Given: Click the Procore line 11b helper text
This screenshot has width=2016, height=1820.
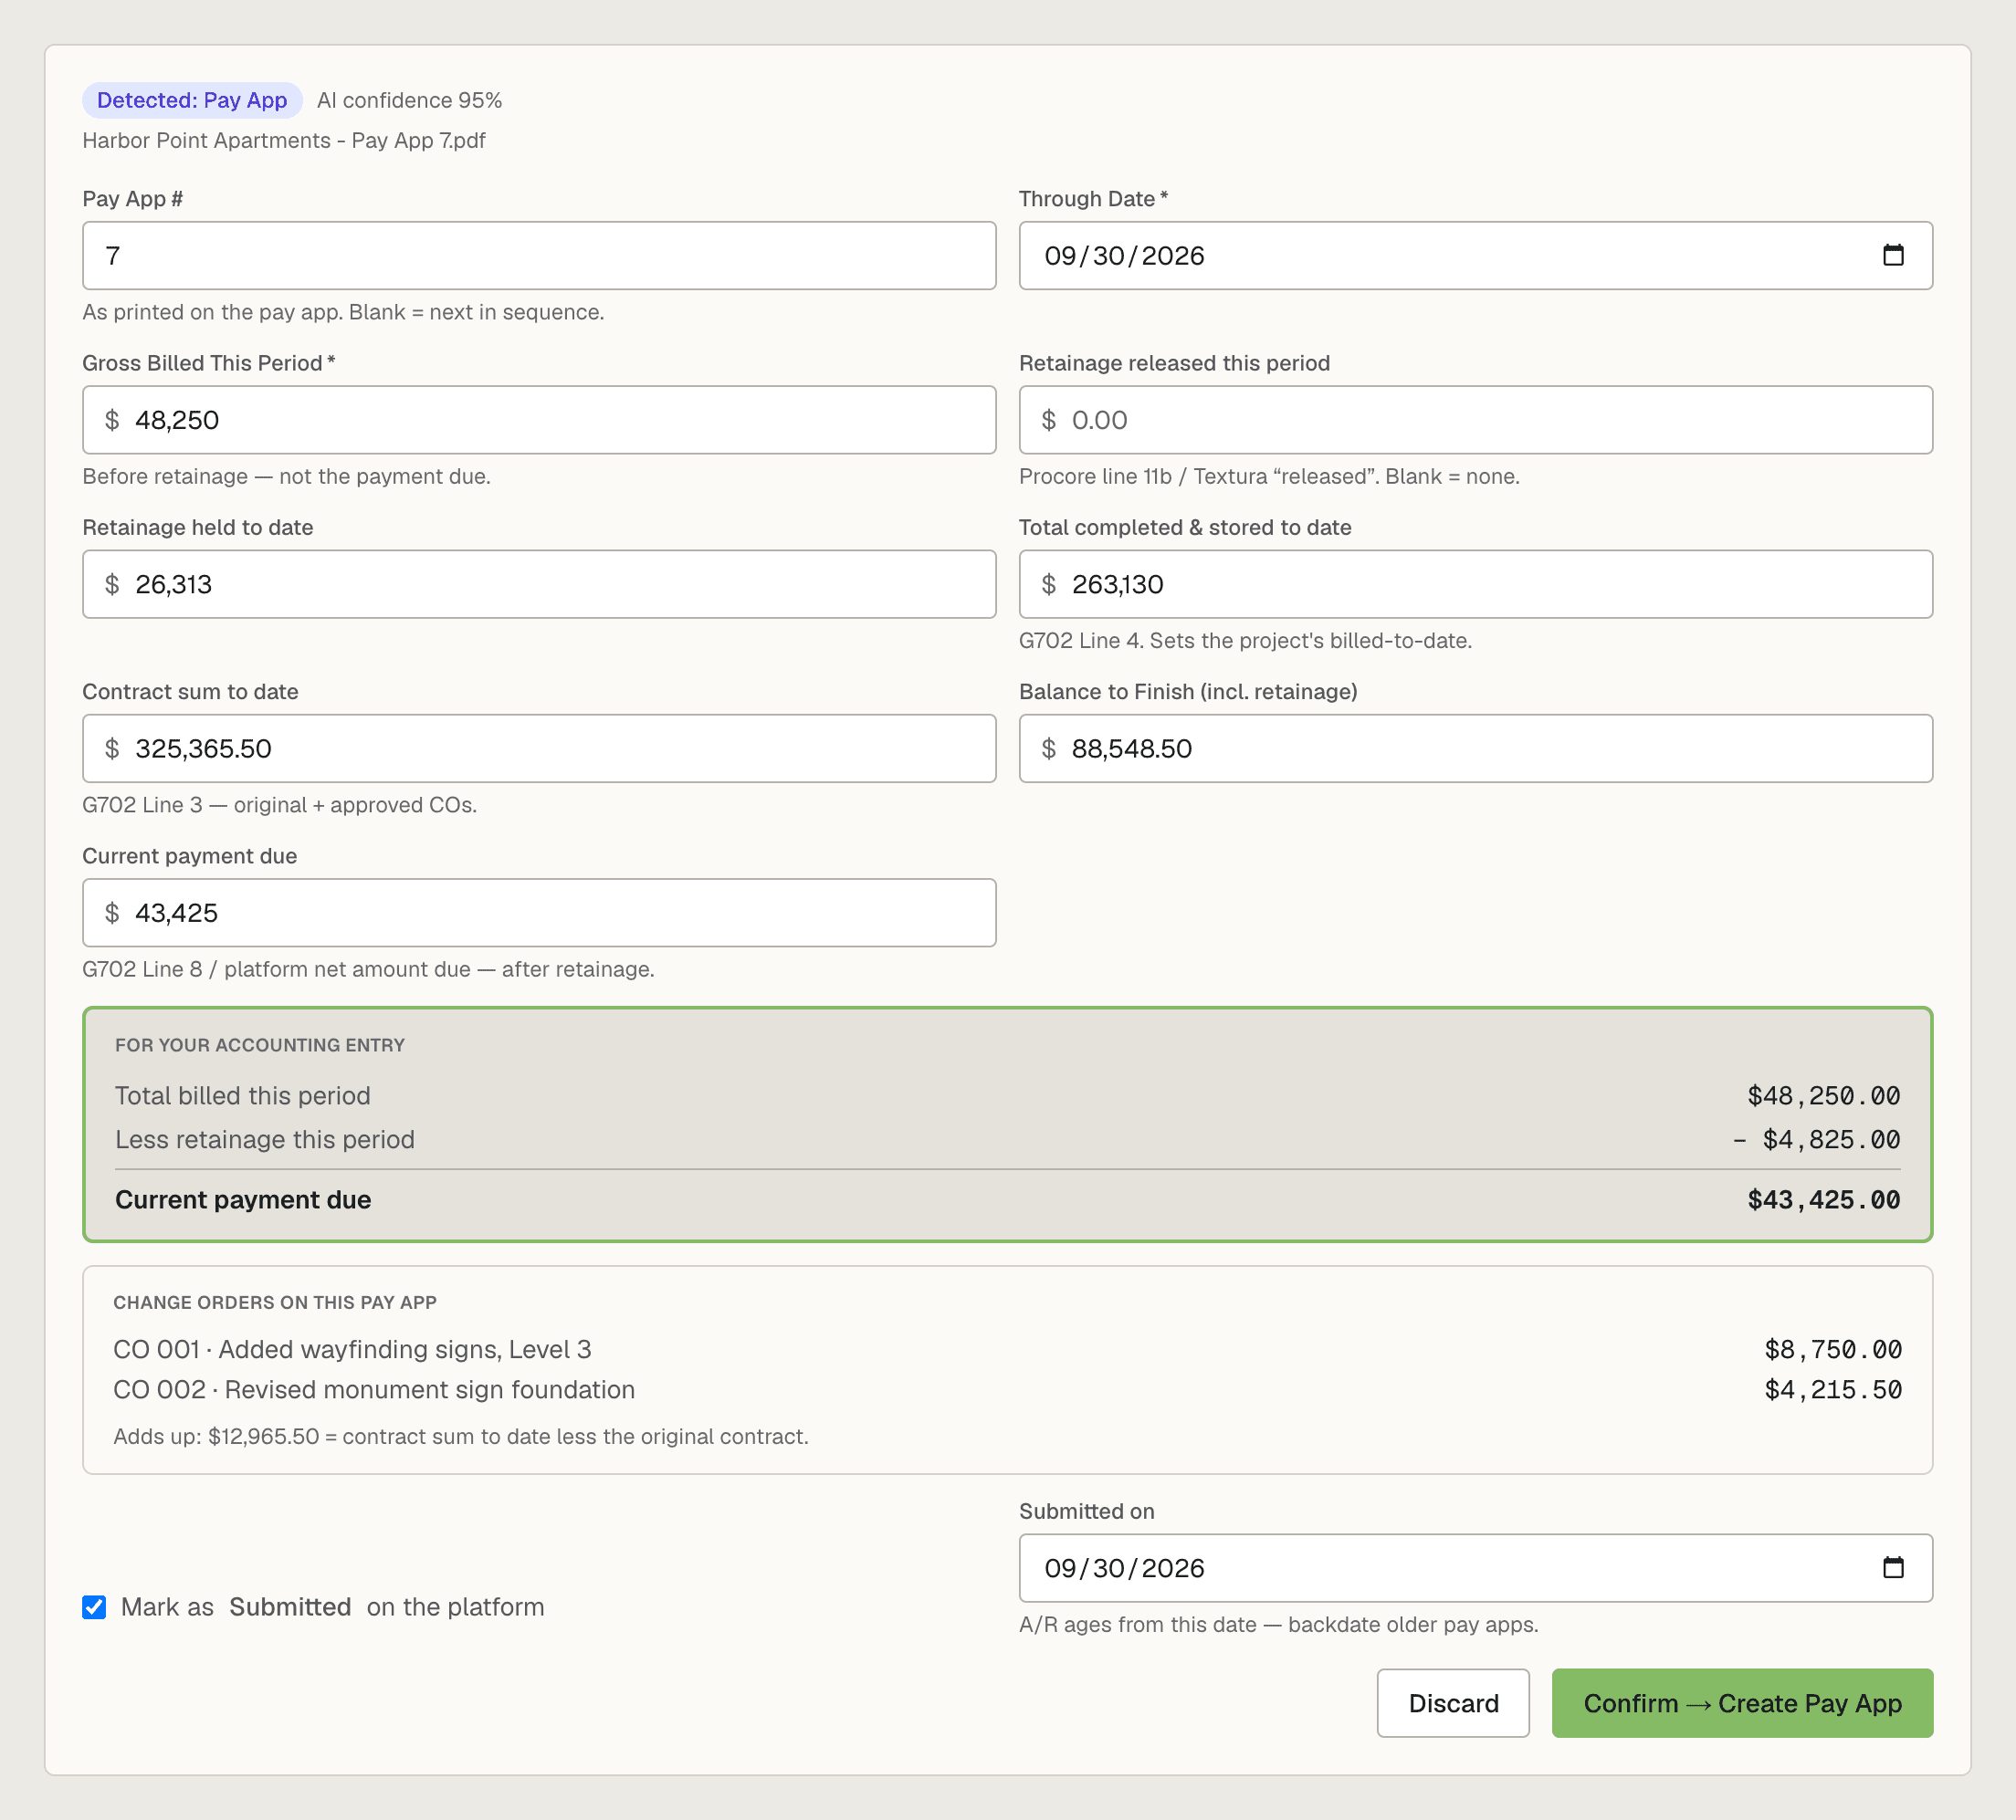Looking at the screenshot, I should [1269, 476].
